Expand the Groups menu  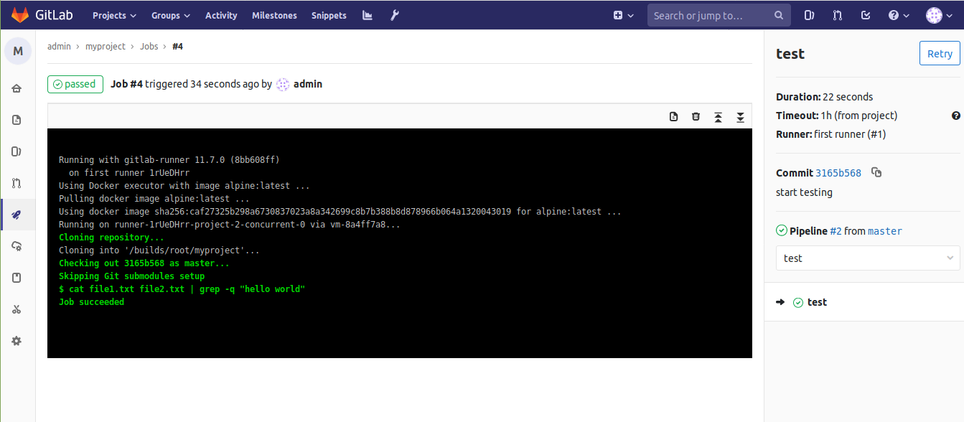click(170, 15)
